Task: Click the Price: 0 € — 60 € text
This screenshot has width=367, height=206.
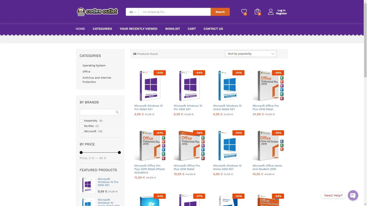Action: click(x=93, y=158)
